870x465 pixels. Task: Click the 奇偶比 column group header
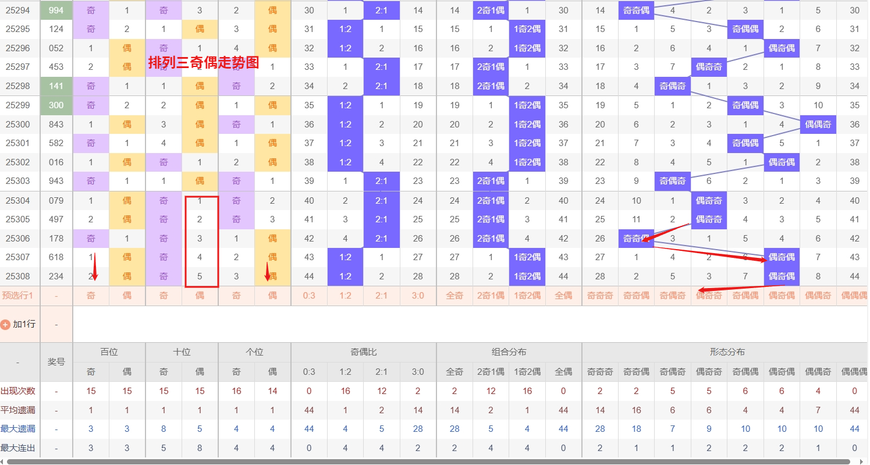pyautogui.click(x=363, y=352)
